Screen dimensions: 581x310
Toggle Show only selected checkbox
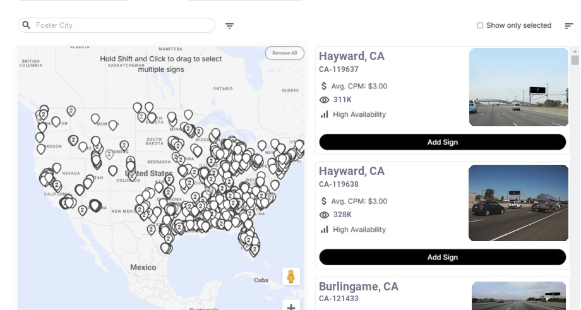click(480, 26)
